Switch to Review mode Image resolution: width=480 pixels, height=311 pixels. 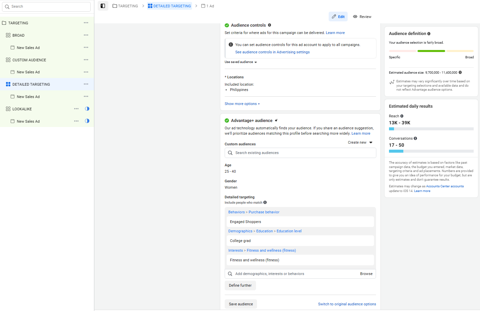(x=362, y=17)
